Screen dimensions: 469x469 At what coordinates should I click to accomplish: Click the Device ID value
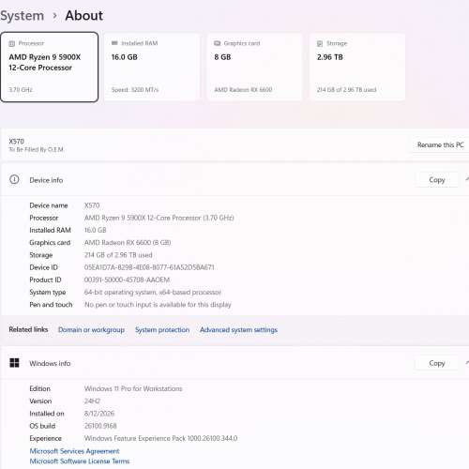[149, 267]
